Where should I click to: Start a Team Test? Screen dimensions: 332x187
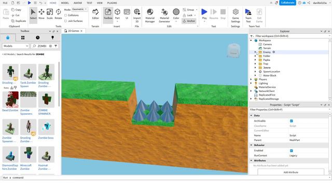click(248, 16)
